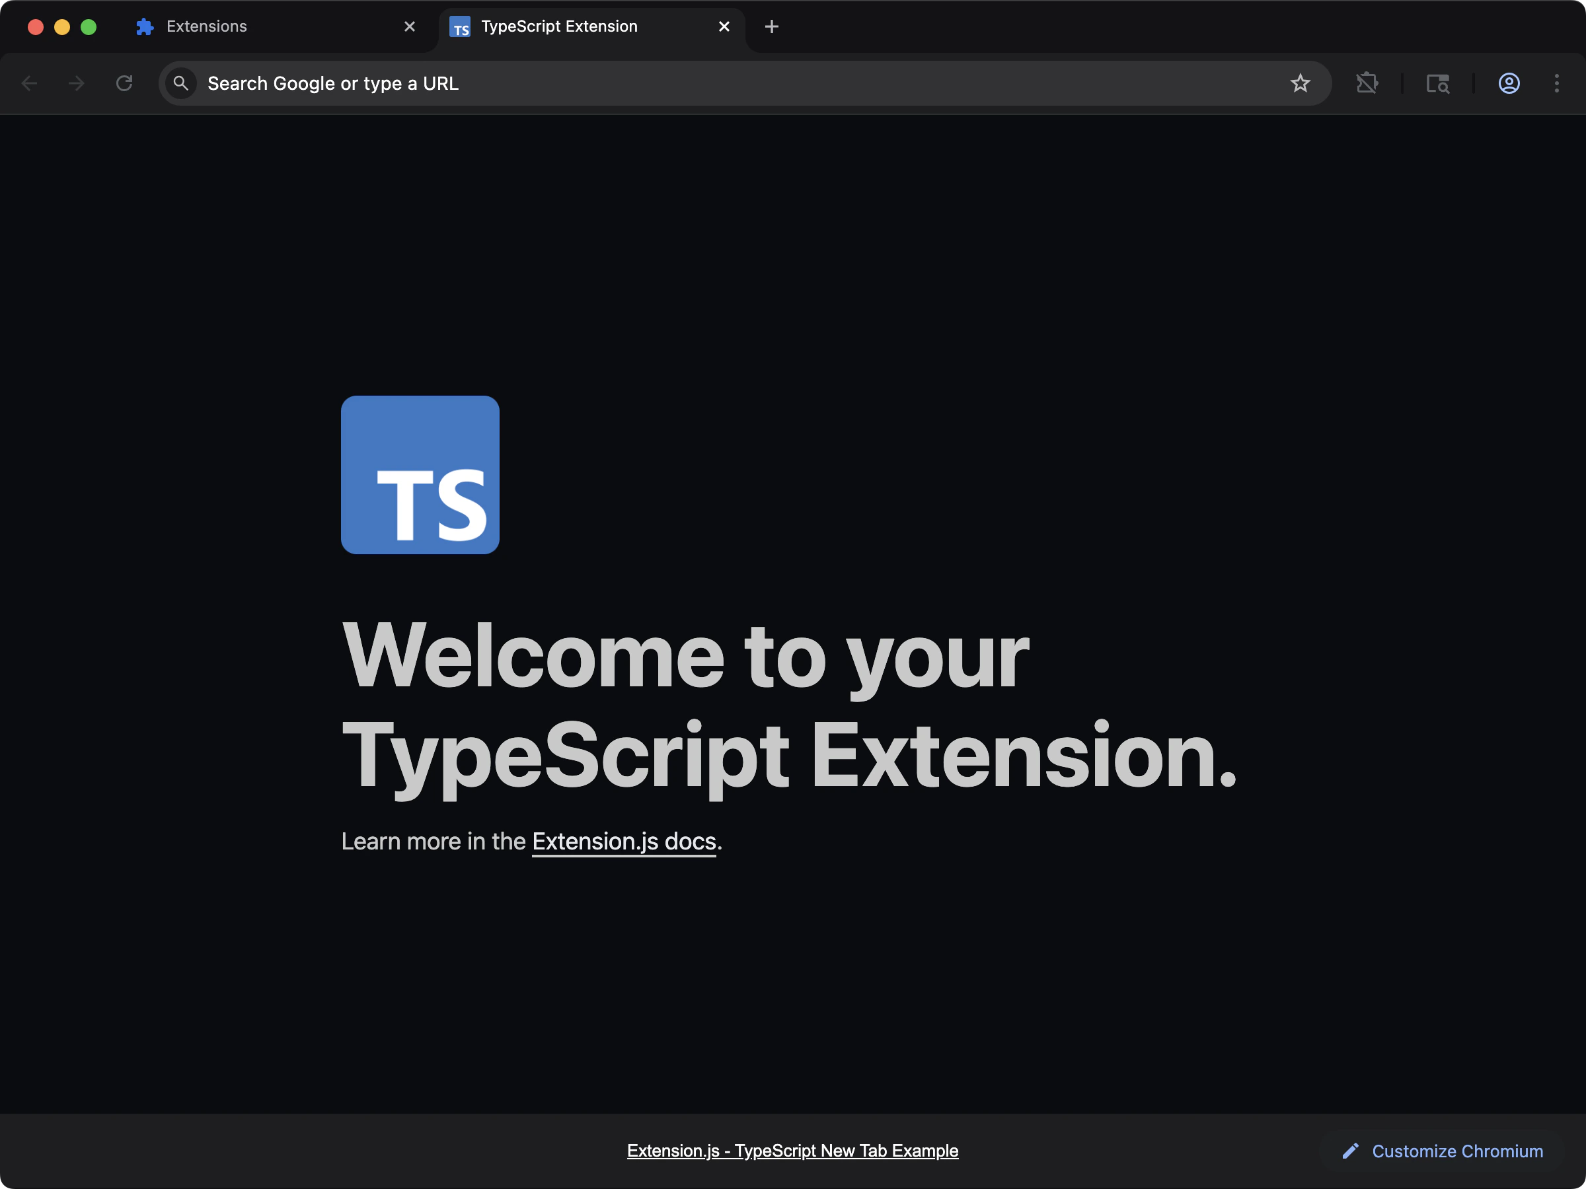The image size is (1586, 1189).
Task: Close the Extensions tab
Action: tap(410, 26)
